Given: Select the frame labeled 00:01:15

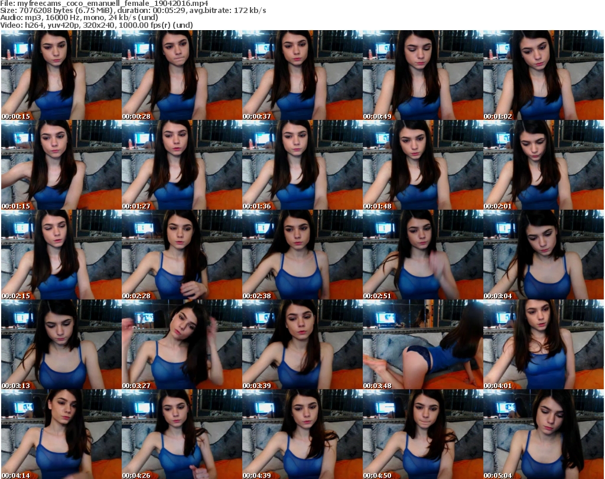Looking at the screenshot, I should 61,165.
